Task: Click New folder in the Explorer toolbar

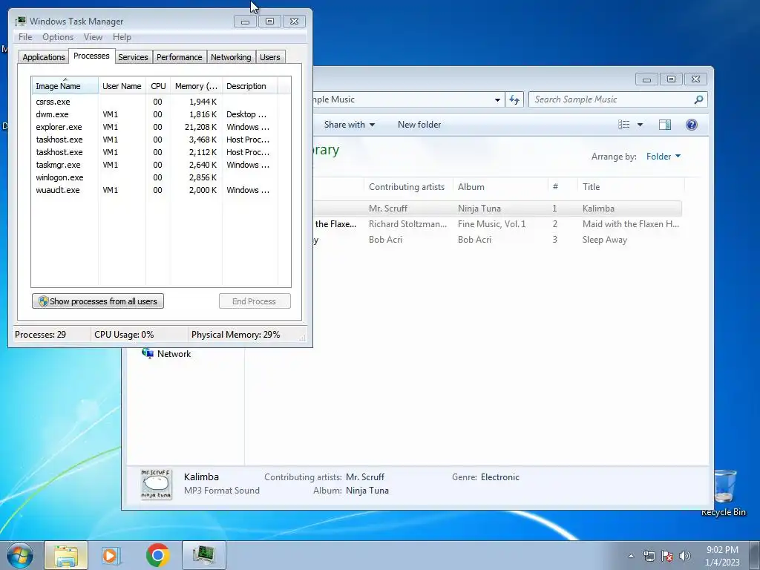Action: pyautogui.click(x=419, y=125)
